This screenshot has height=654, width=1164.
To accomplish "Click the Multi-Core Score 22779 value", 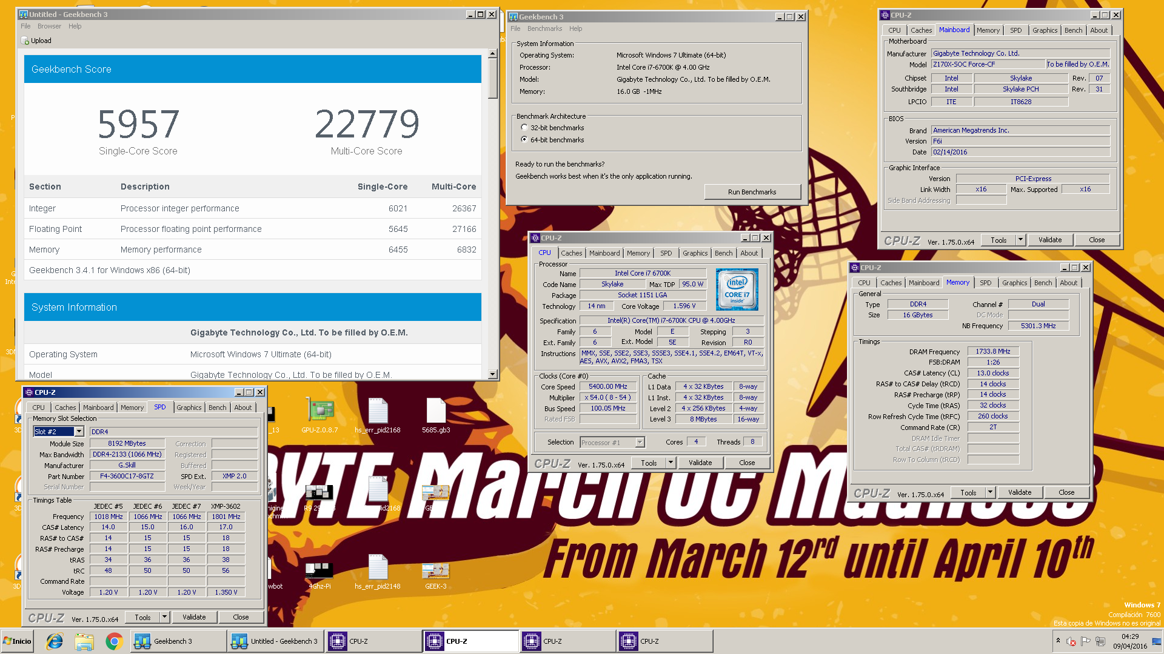I will click(367, 124).
